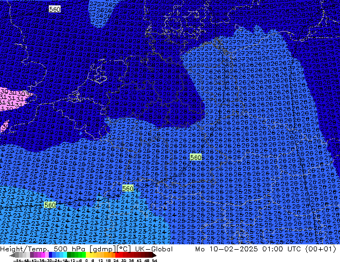This screenshot has height=262, width=340.
Task: Click the dark blue swatch in the color legend
Action: coord(50,256)
